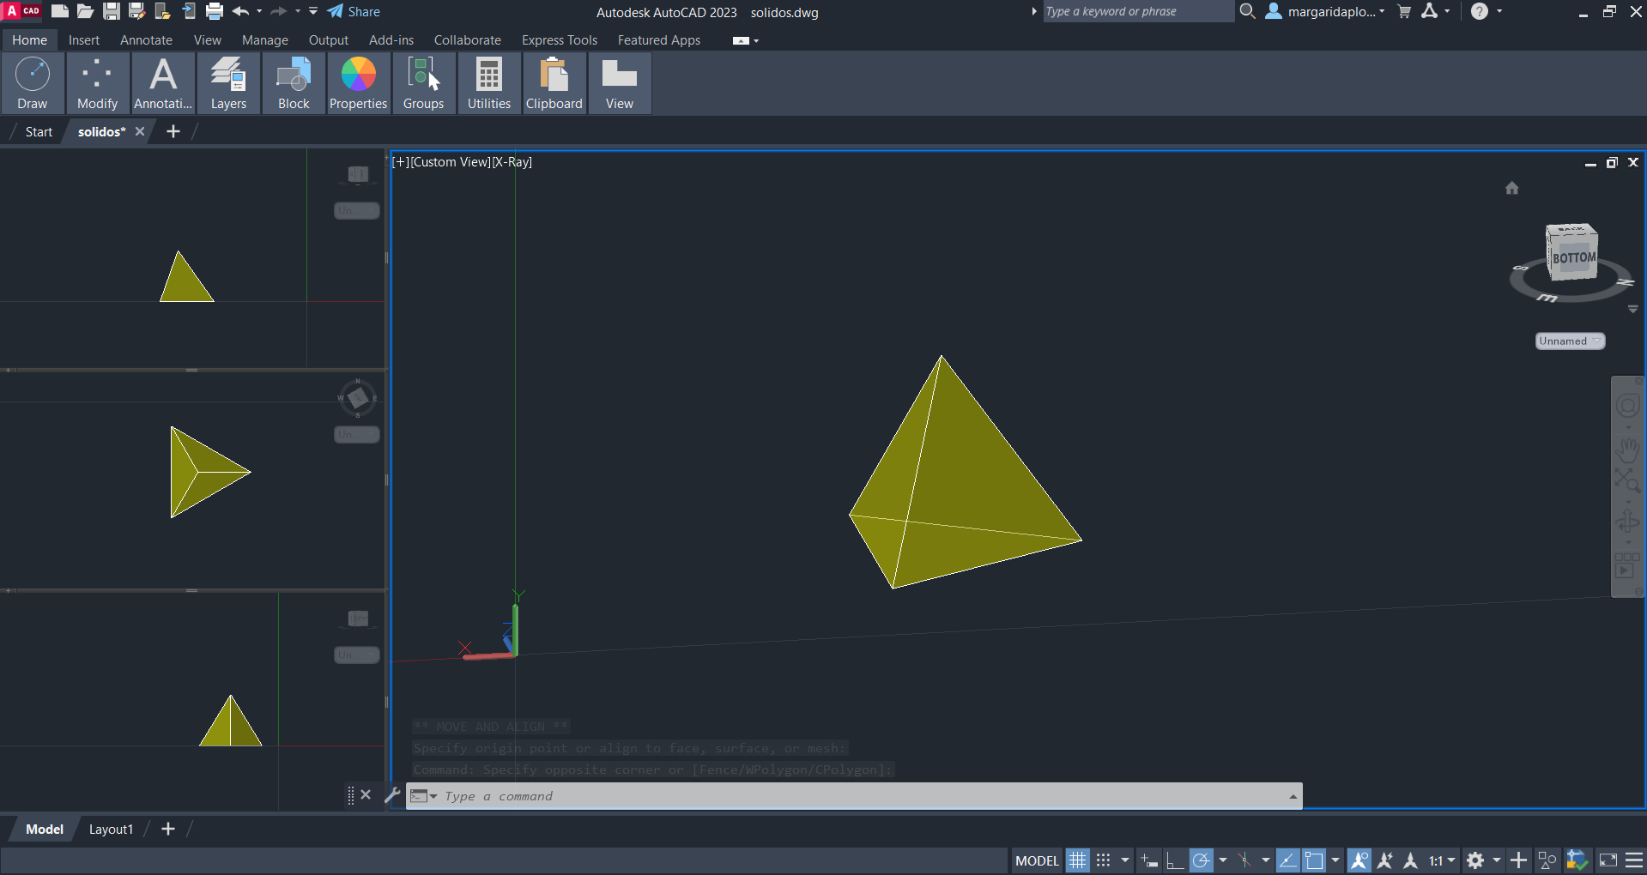Click the MODEL space button
This screenshot has height=875, width=1647.
point(1037,860)
